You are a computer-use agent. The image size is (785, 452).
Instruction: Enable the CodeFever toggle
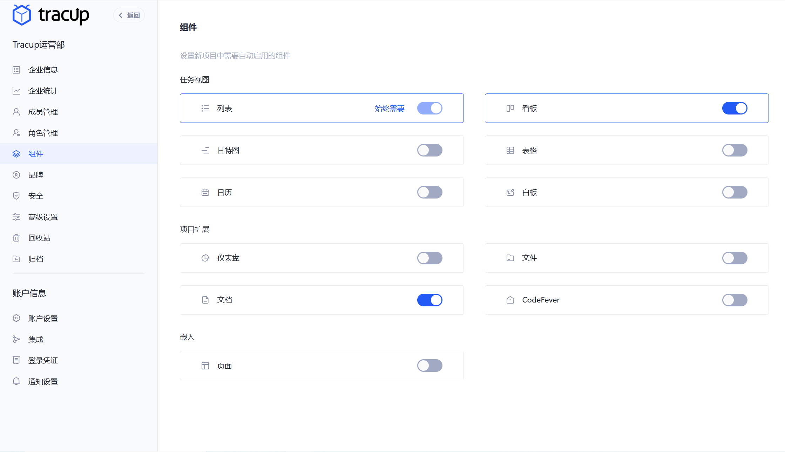pyautogui.click(x=735, y=300)
